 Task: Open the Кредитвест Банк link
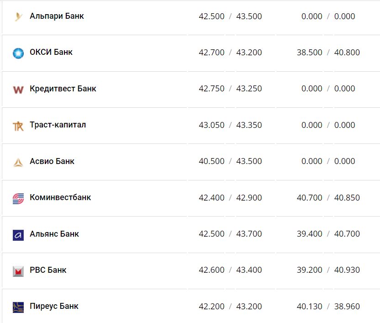(63, 89)
